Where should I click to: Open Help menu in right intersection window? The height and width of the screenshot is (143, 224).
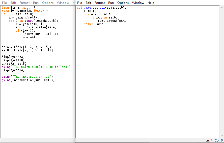click(x=151, y=3)
